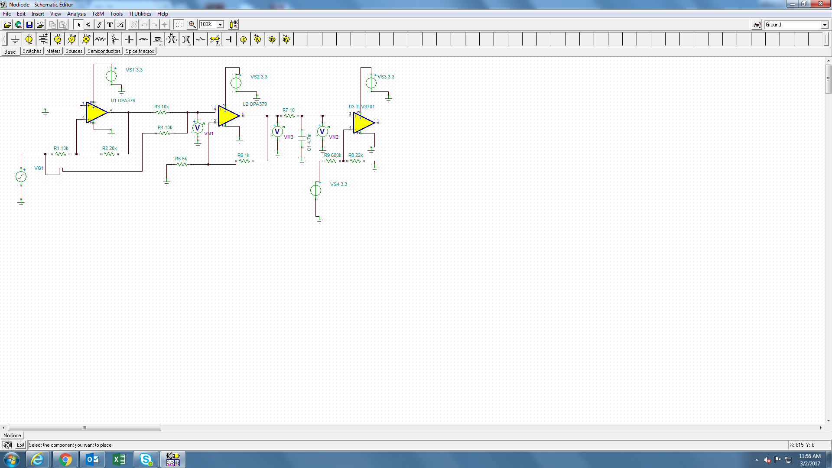Click the vertical scrollbar thumb
832x468 pixels.
(x=828, y=79)
